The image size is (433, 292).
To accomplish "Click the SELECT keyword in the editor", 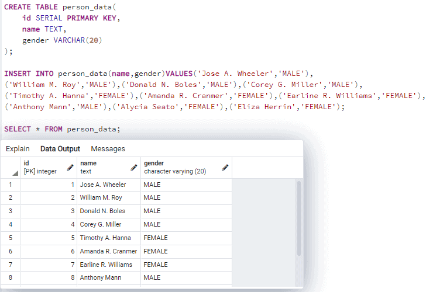I will [x=18, y=129].
